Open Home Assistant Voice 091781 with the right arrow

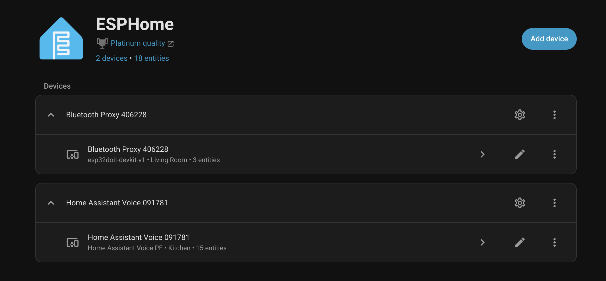coord(483,242)
